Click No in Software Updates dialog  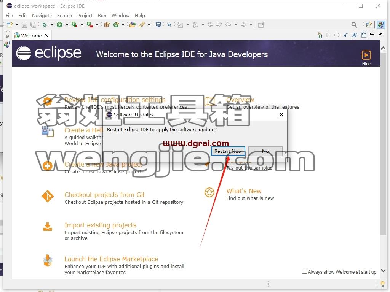[265, 151]
